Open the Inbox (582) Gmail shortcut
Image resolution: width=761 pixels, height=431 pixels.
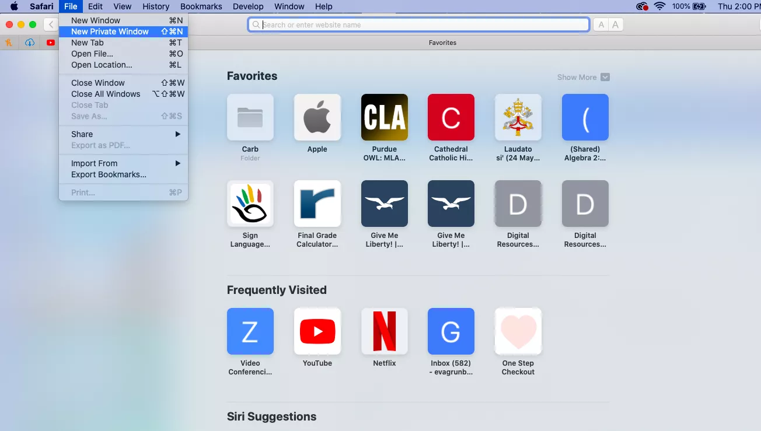click(451, 331)
